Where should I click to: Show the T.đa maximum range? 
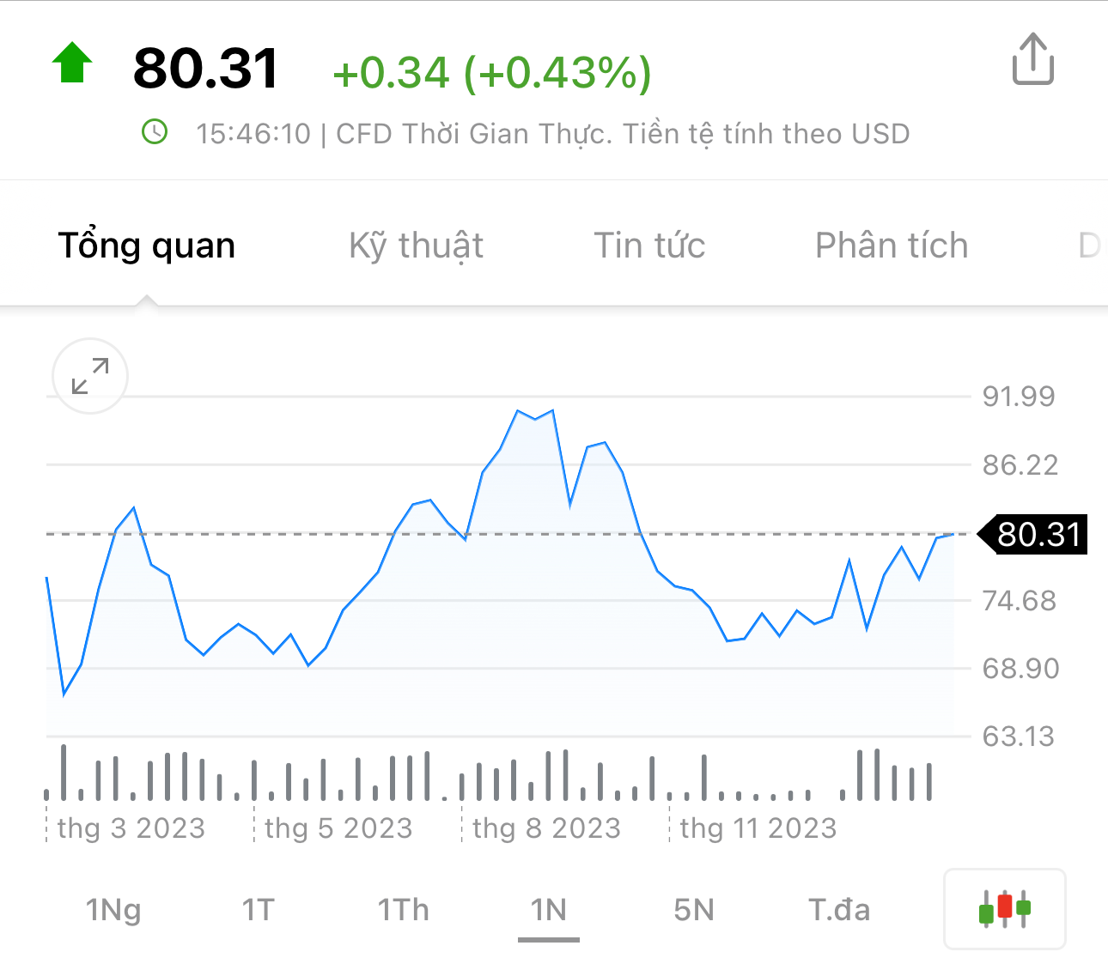pos(839,910)
